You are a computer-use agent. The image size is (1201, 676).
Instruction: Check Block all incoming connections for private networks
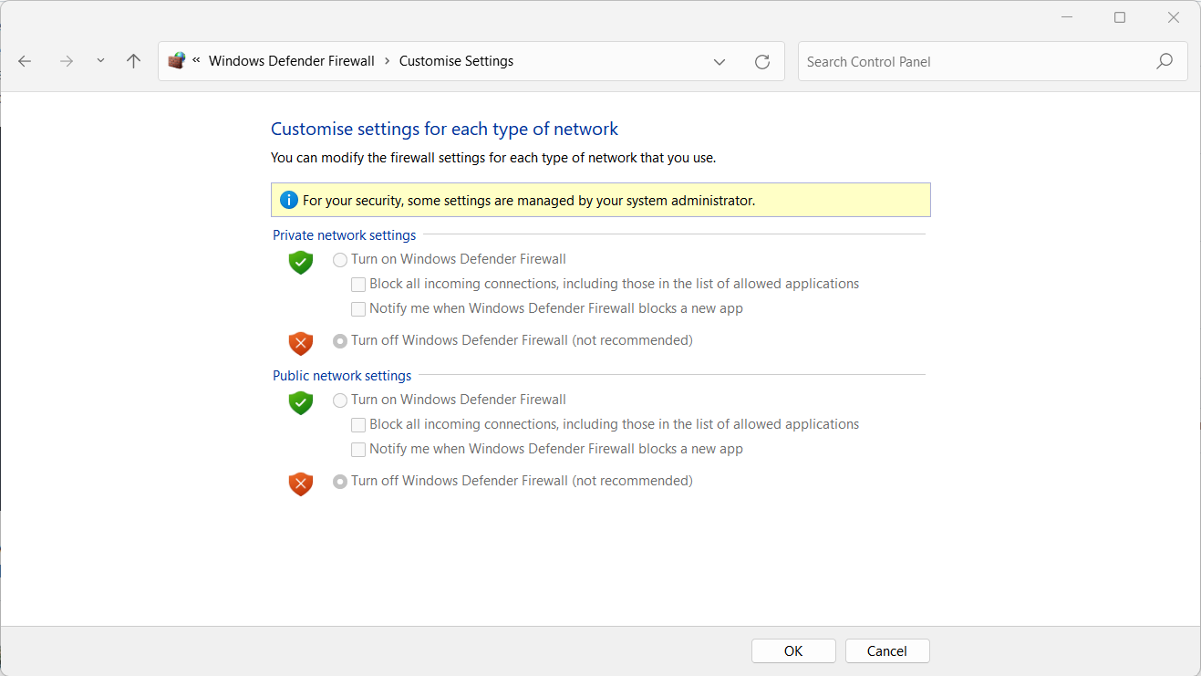click(357, 284)
